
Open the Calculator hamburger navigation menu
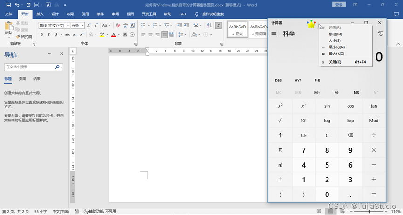274,34
